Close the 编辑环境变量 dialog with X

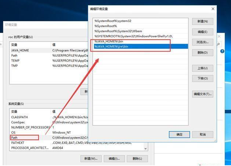213,8
